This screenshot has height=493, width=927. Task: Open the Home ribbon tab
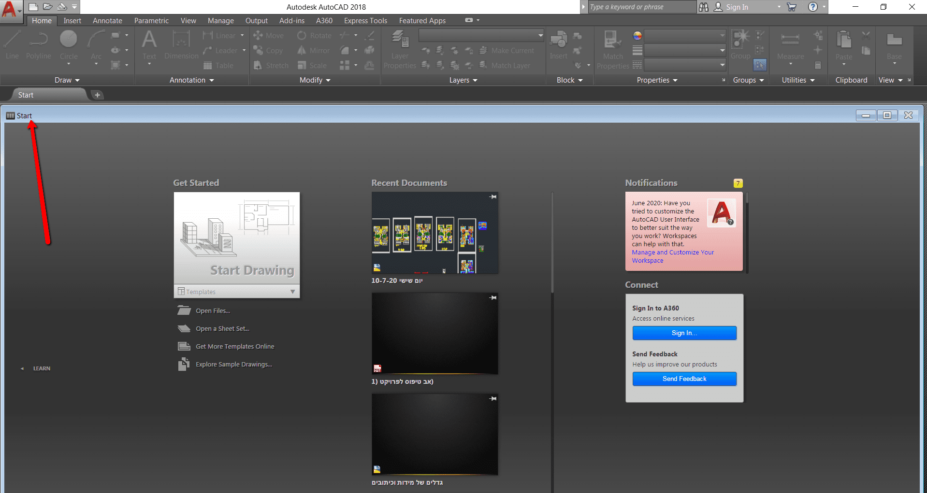[42, 21]
